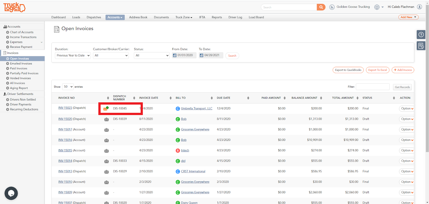Click the CRST International blue type icon

pos(178,172)
